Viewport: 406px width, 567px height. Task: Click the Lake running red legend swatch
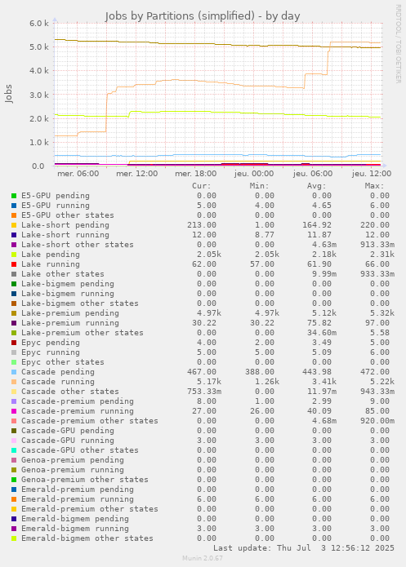pyautogui.click(x=14, y=264)
